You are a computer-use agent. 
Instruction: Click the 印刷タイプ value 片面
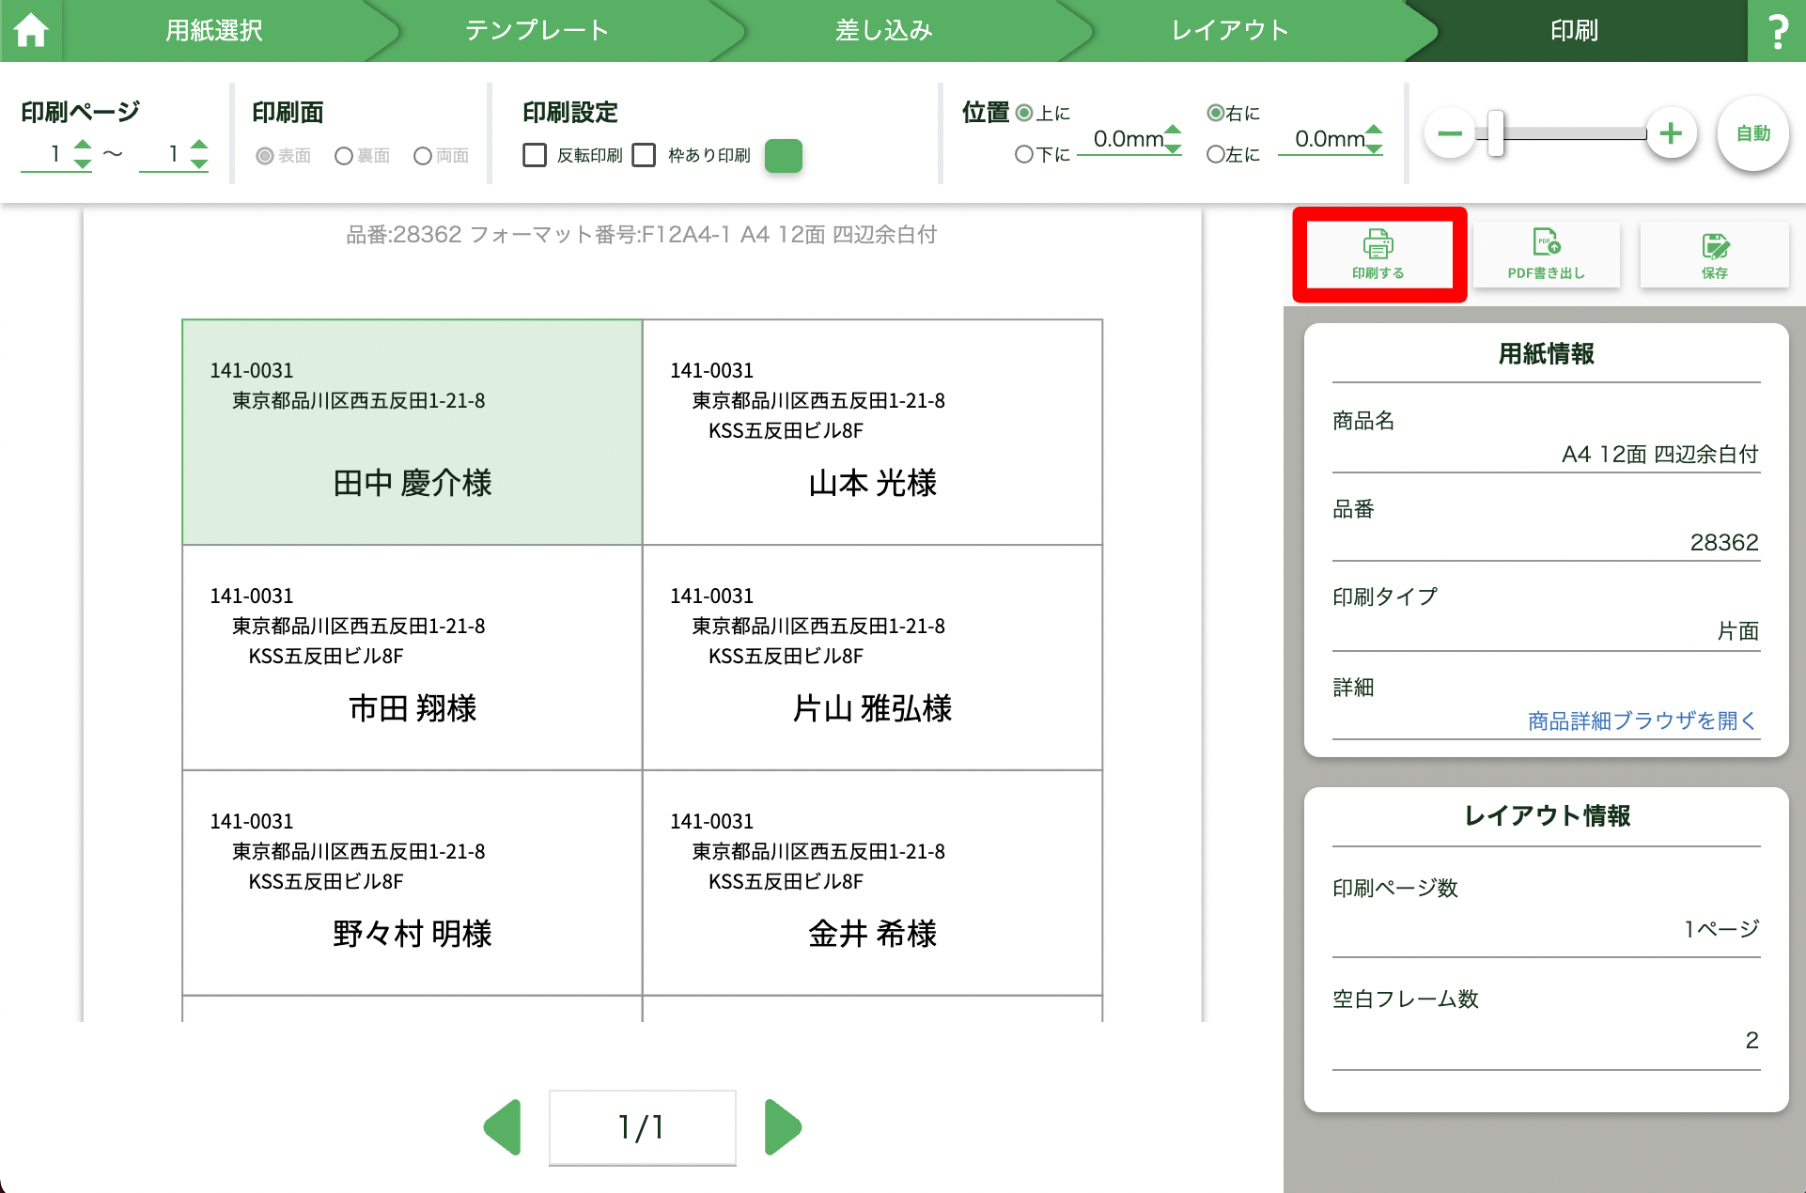click(1737, 631)
